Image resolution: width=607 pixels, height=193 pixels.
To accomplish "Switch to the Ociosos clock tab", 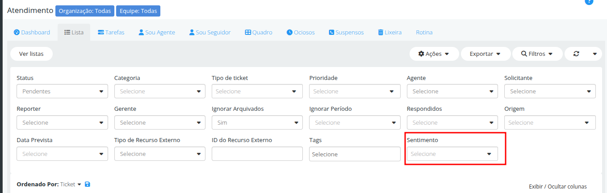I will coord(301,32).
